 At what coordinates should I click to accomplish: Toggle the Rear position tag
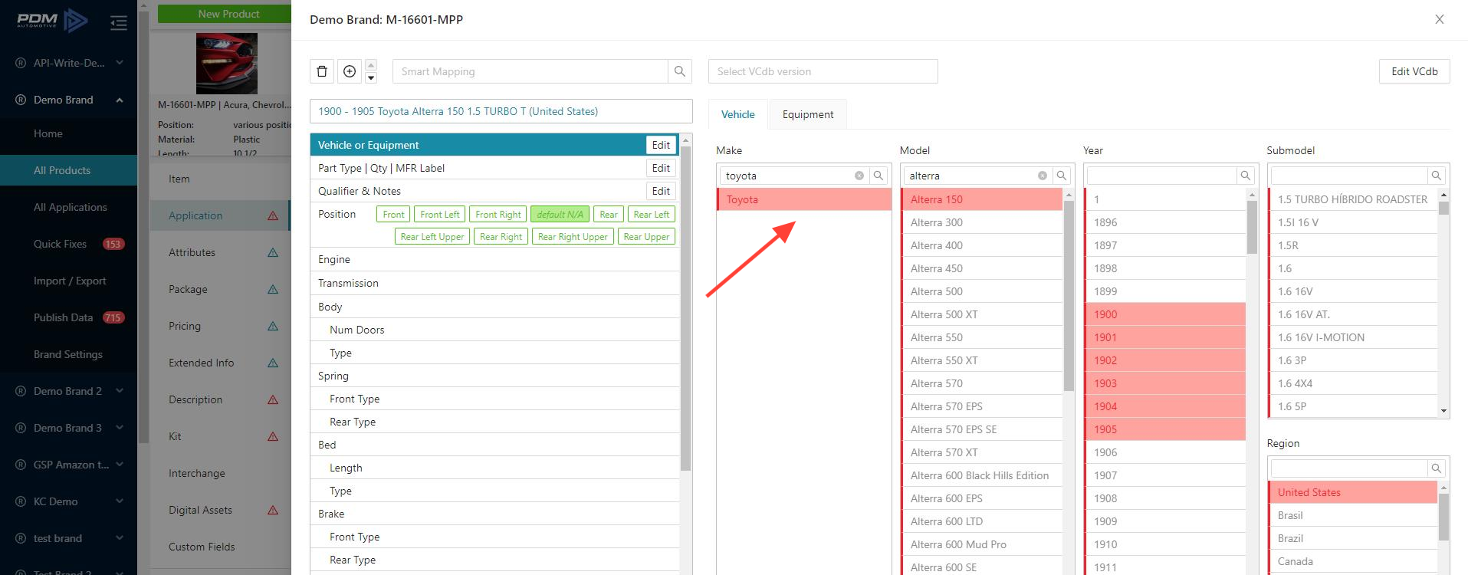[609, 215]
